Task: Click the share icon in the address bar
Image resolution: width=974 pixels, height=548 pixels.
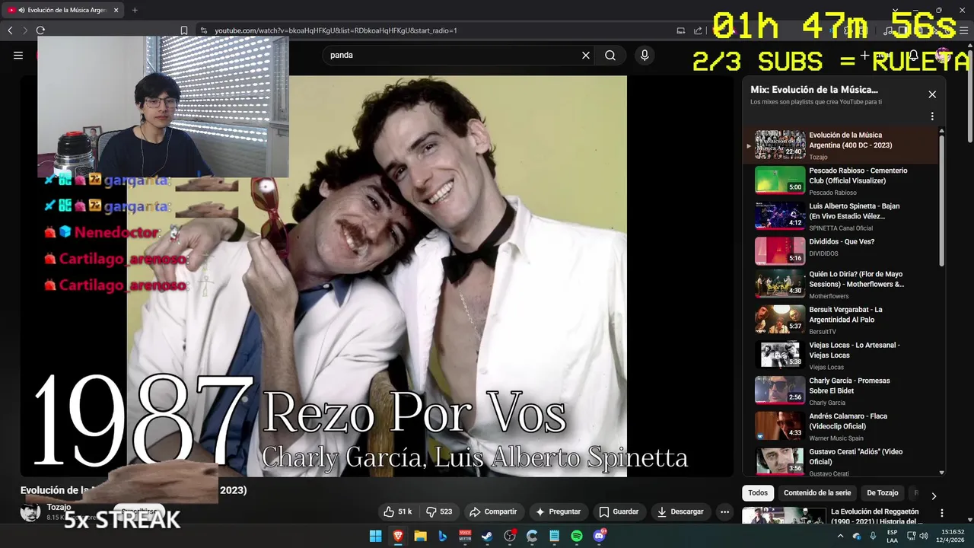Action: 698,30
